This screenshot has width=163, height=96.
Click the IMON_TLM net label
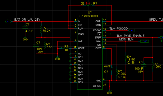[x=126, y=39]
